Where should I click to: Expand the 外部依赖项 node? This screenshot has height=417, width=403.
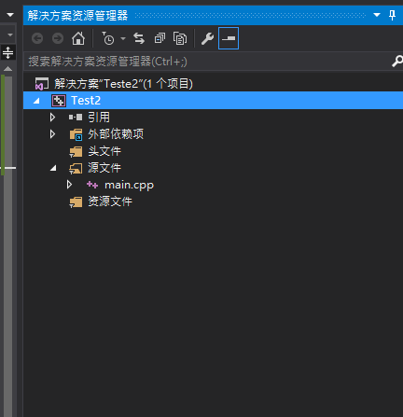(52, 134)
